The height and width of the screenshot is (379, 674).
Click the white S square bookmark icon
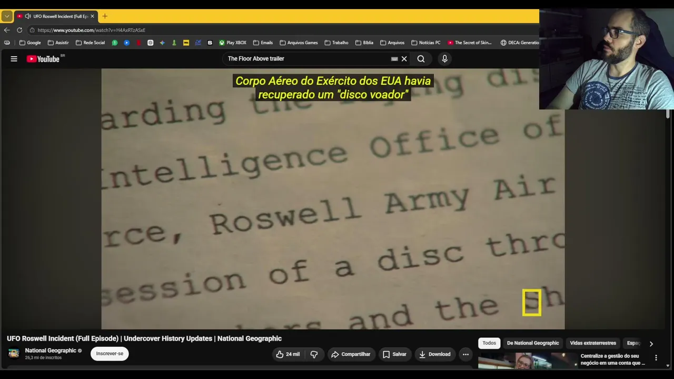(210, 43)
